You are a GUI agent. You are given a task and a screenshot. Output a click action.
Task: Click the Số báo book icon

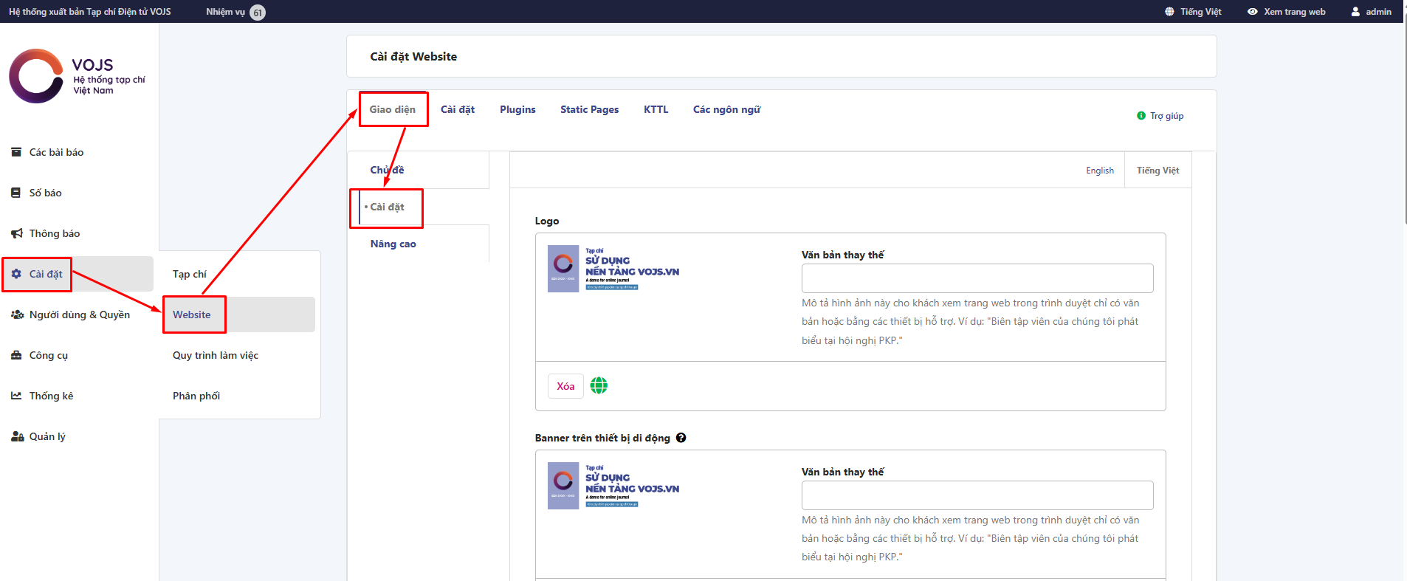tap(16, 193)
